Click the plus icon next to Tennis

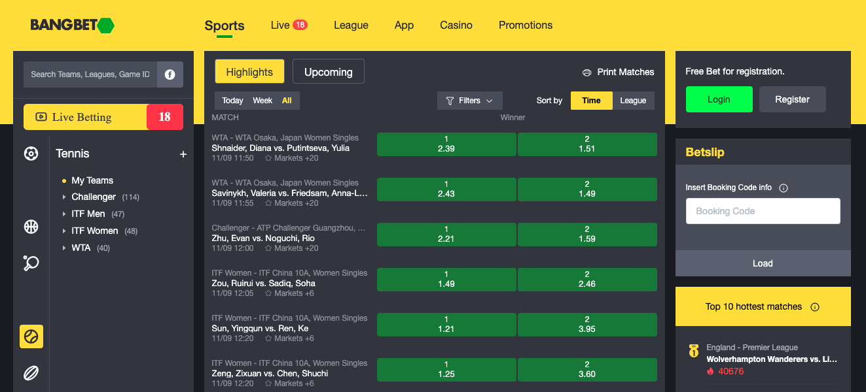(x=183, y=154)
